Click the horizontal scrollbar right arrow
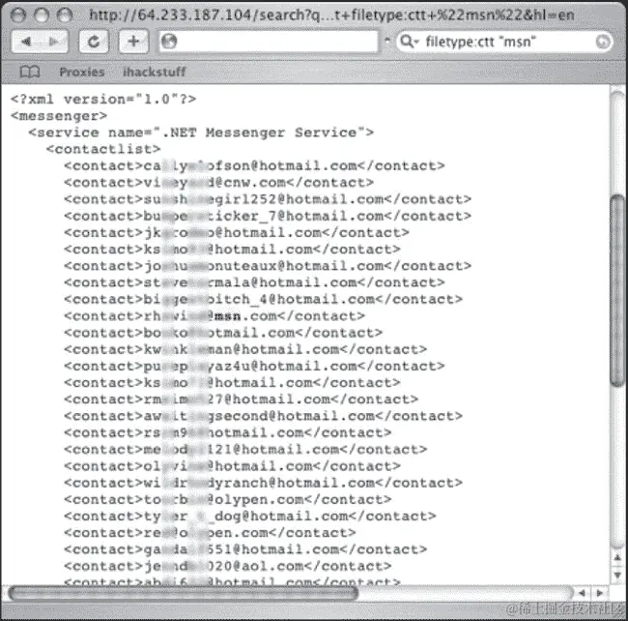628x621 pixels. [600, 593]
